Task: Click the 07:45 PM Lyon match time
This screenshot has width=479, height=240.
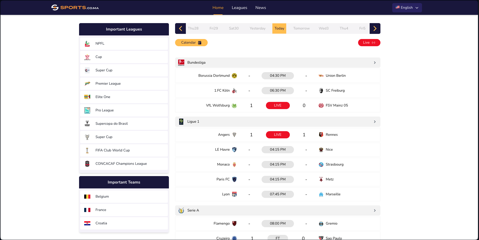Action: pyautogui.click(x=278, y=194)
